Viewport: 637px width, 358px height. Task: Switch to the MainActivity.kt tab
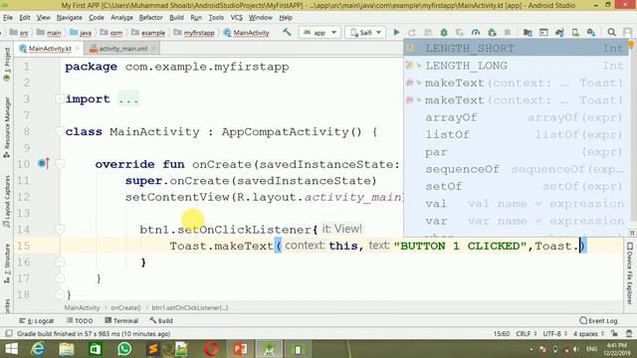[x=50, y=49]
